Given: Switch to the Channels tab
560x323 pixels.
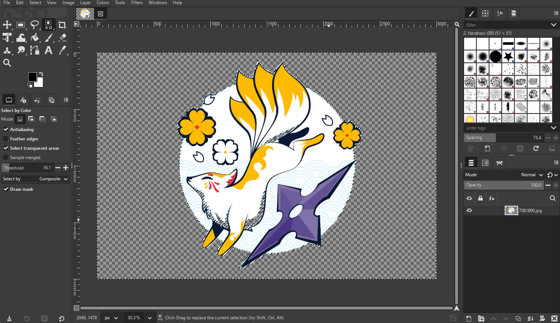Looking at the screenshot, I should click(x=485, y=162).
